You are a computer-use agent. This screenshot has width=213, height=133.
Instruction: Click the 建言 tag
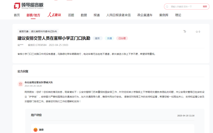97,38
